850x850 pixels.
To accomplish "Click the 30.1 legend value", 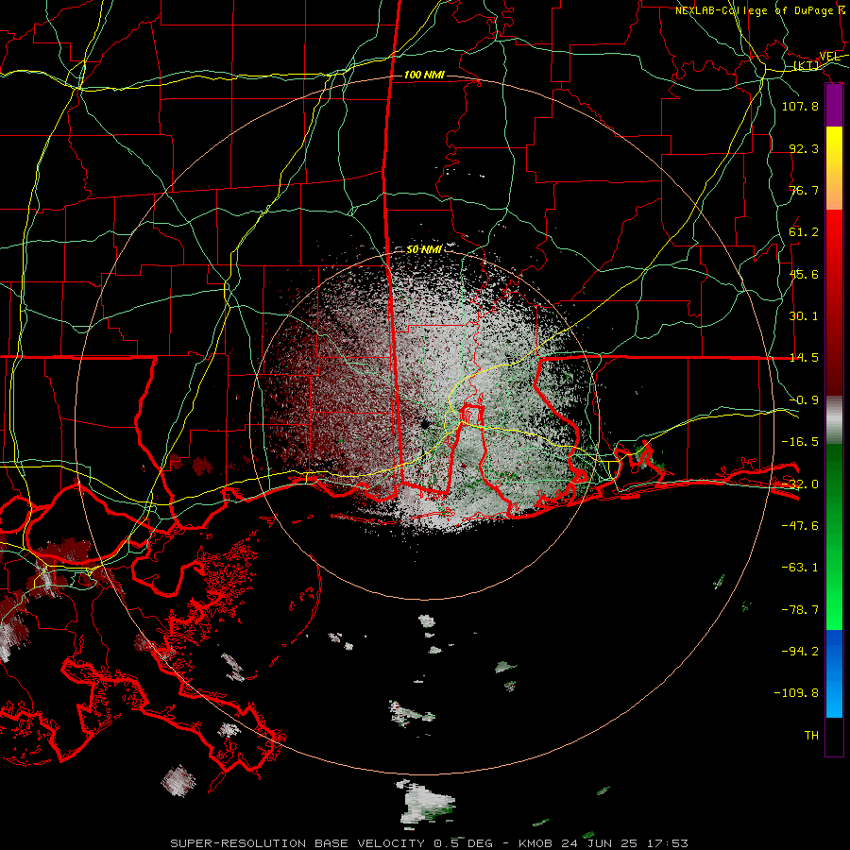I will [804, 316].
